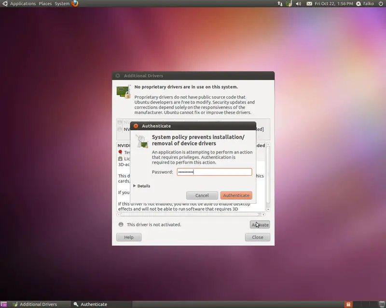
Task: Launch Firefox from the top panel
Action: (x=75, y=3)
